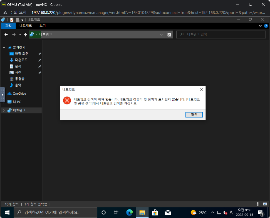
Task: Stop loading with the X button
Action: click(x=169, y=35)
